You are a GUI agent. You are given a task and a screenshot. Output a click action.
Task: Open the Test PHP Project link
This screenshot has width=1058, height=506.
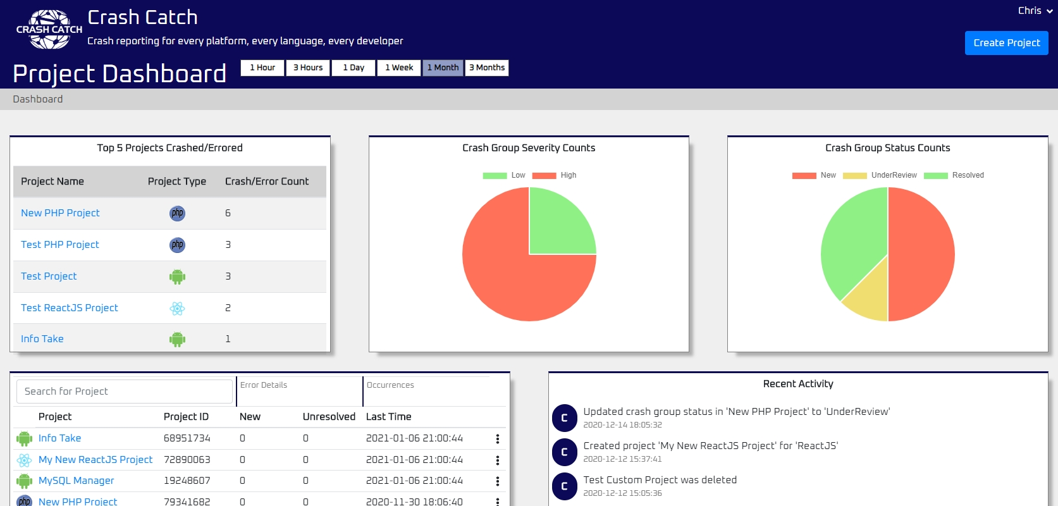(x=60, y=245)
